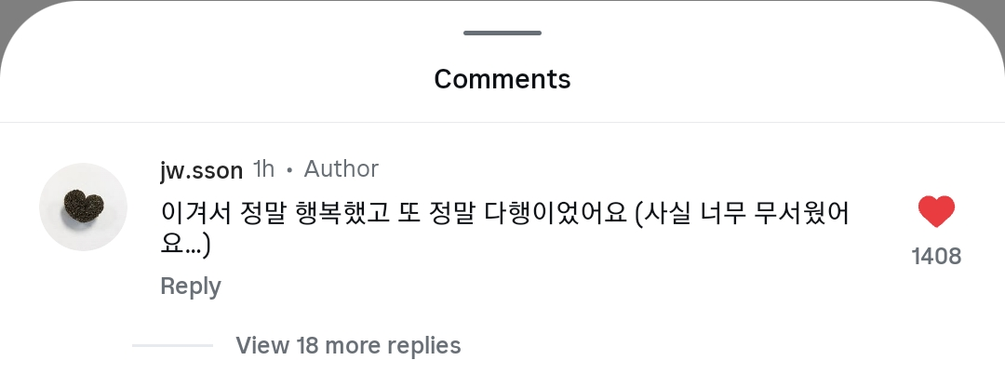Unlike jw.sson's comment with red heart
The height and width of the screenshot is (387, 1005).
tap(936, 212)
